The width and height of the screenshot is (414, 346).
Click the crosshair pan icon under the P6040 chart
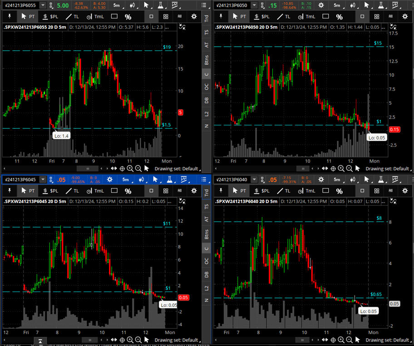333,340
